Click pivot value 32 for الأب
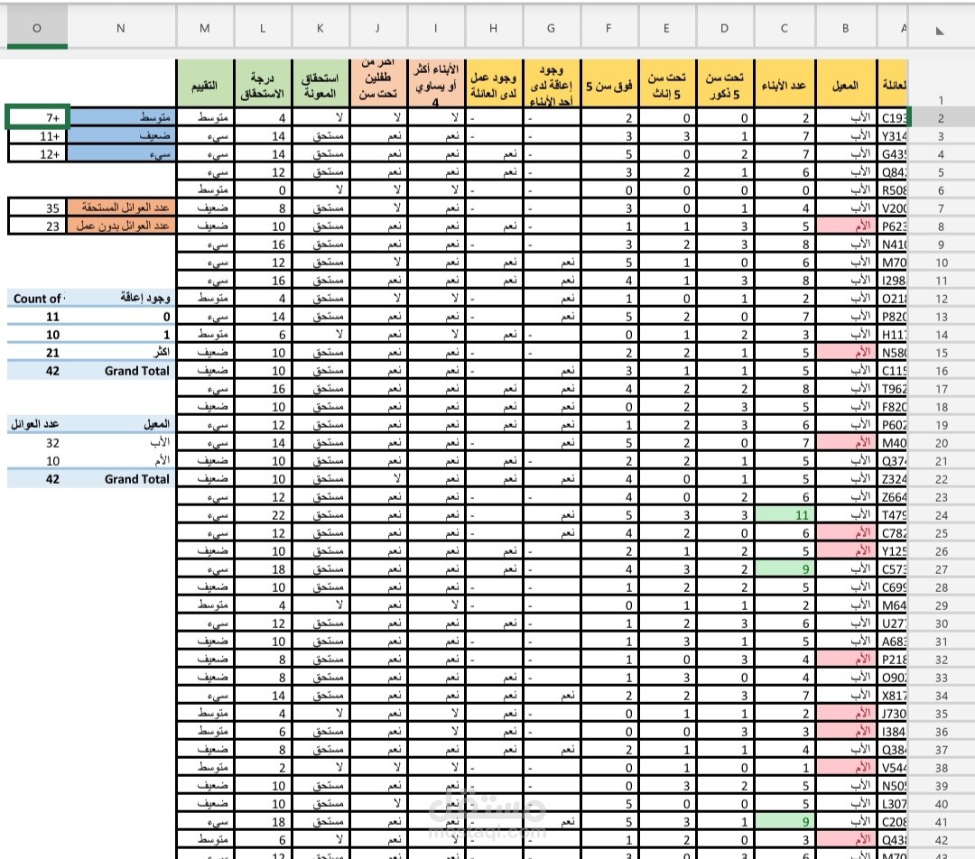Image resolution: width=975 pixels, height=859 pixels. click(37, 442)
